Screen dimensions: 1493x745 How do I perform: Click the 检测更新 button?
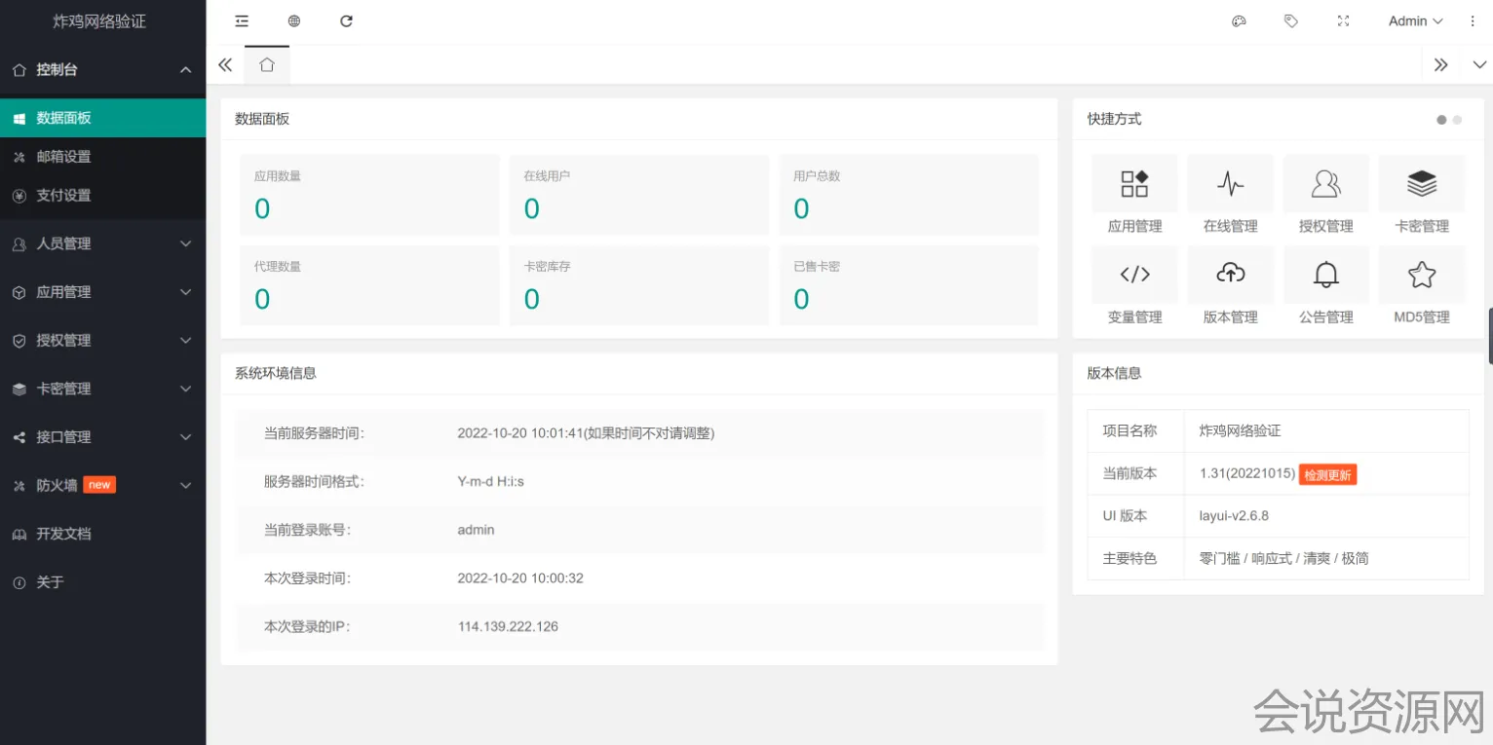[1327, 474]
